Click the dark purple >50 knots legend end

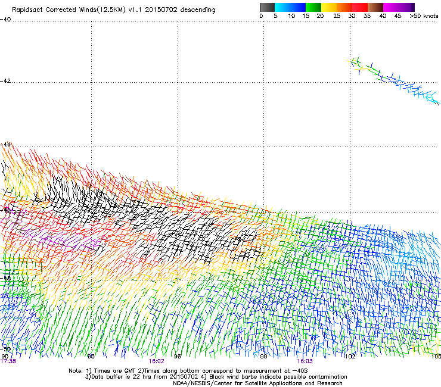pyautogui.click(x=413, y=7)
